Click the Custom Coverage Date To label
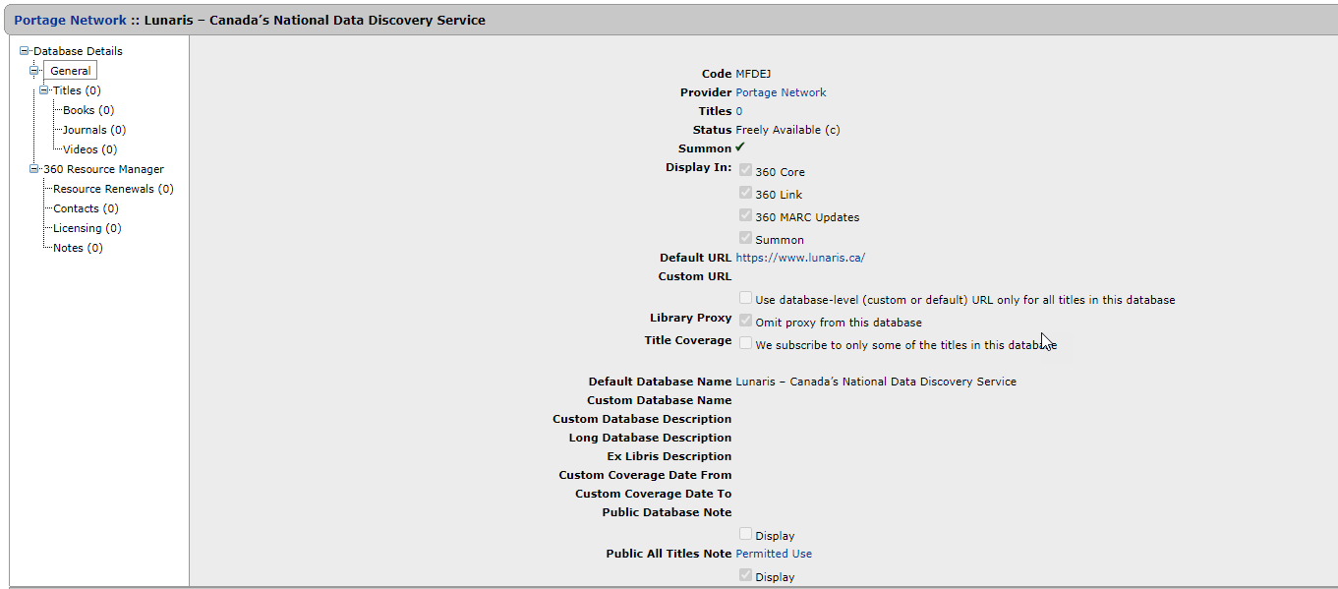 point(654,494)
